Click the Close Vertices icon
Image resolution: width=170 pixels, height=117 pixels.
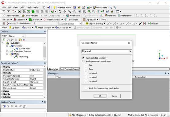[23, 16]
